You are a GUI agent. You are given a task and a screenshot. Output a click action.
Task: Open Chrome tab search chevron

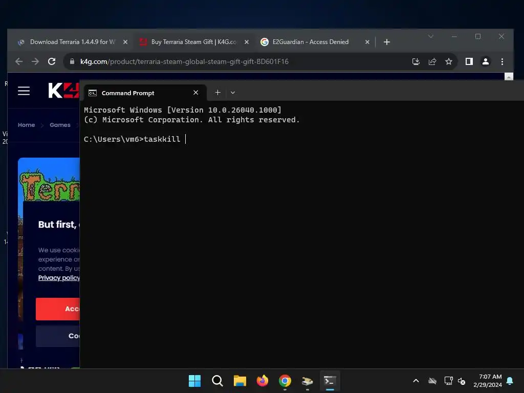pos(431,36)
